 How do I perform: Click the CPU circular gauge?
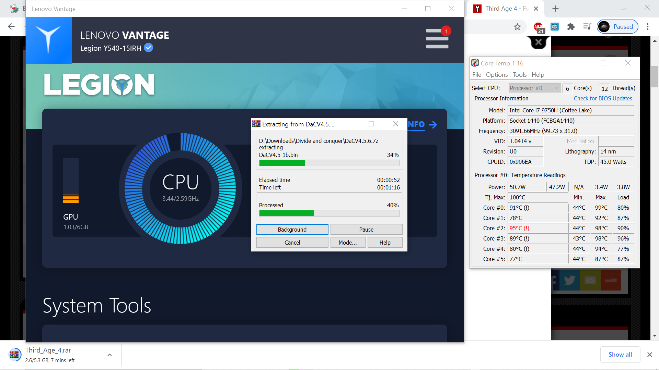click(x=180, y=188)
